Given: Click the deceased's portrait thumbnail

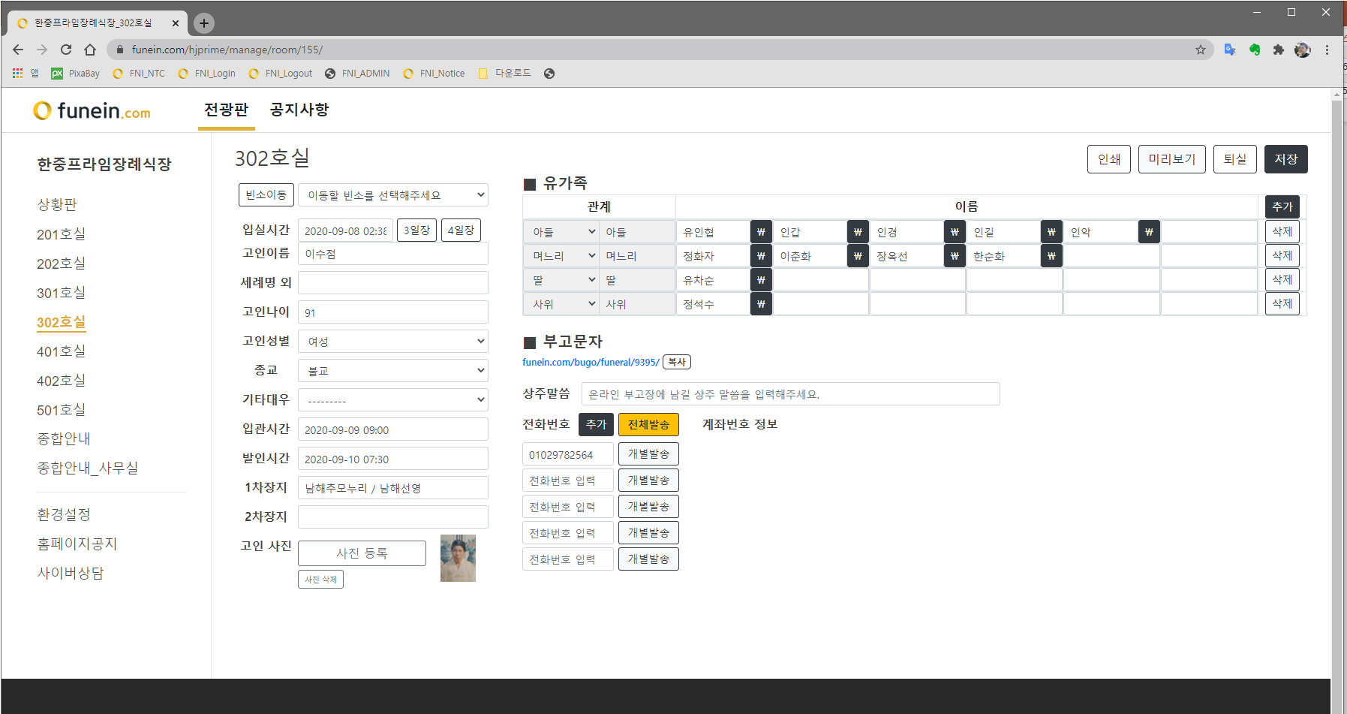Looking at the screenshot, I should (x=458, y=558).
